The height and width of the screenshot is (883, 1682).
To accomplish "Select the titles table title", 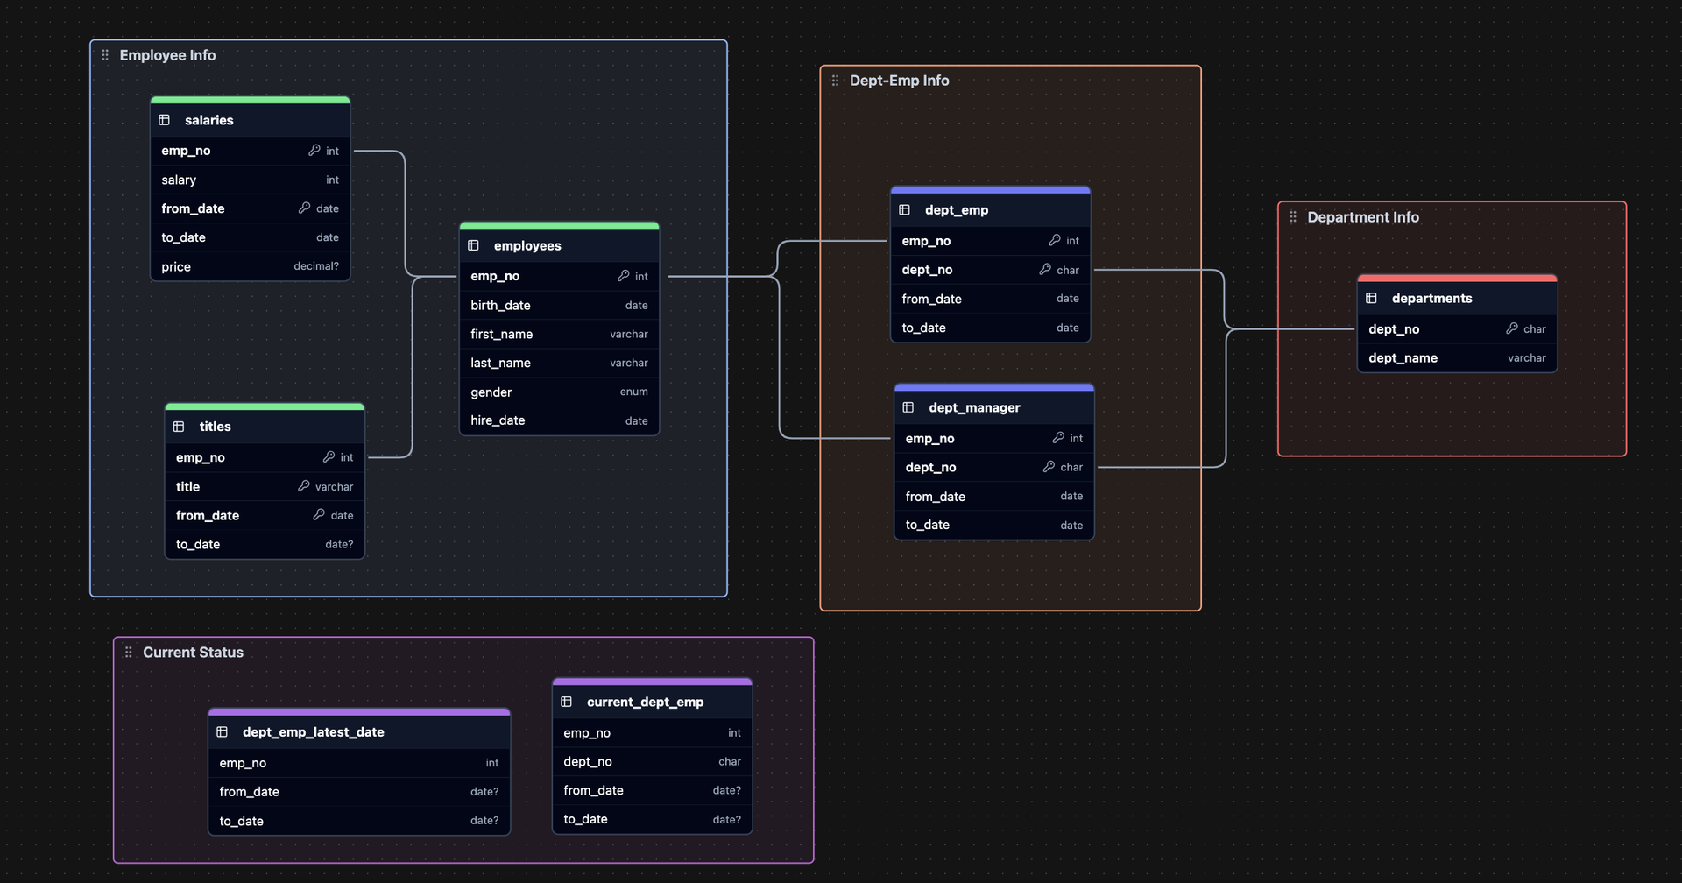I will click(x=215, y=427).
